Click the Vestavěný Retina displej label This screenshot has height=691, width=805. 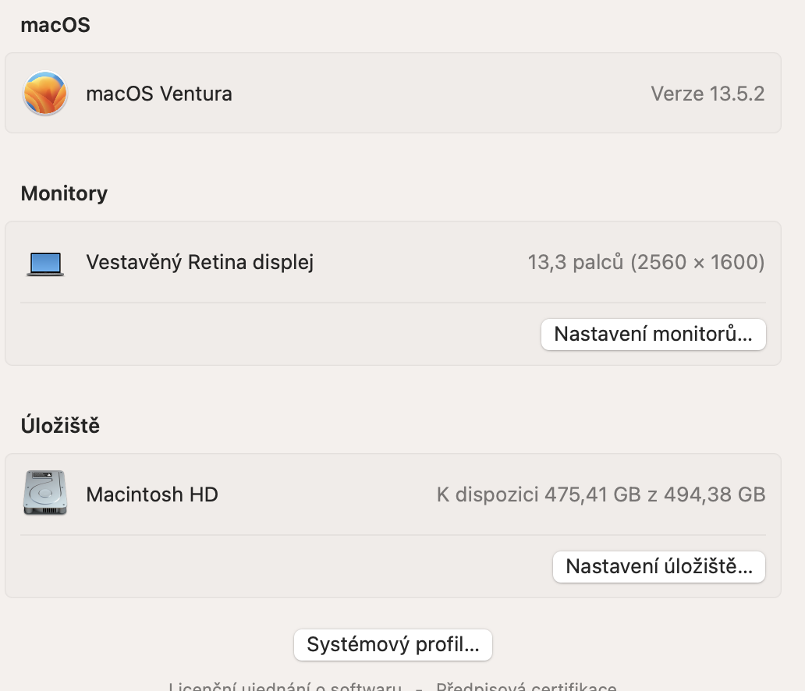click(200, 263)
